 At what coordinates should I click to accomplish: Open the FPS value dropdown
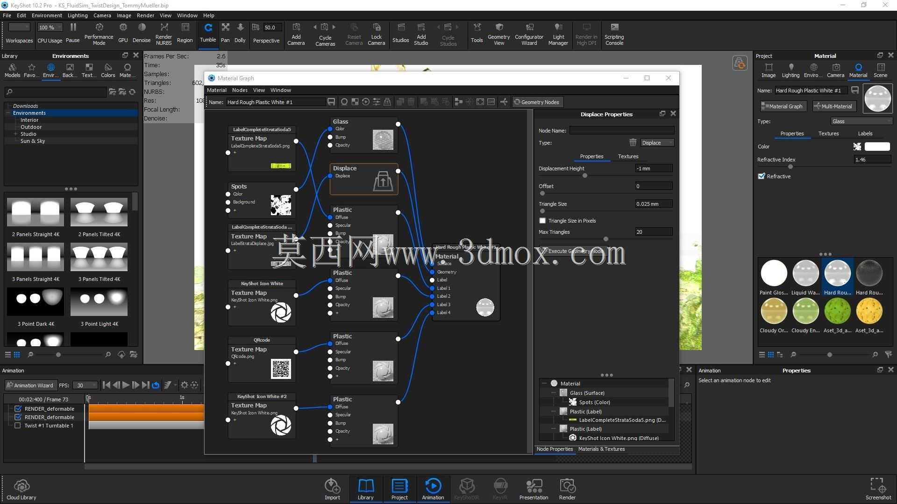(85, 385)
